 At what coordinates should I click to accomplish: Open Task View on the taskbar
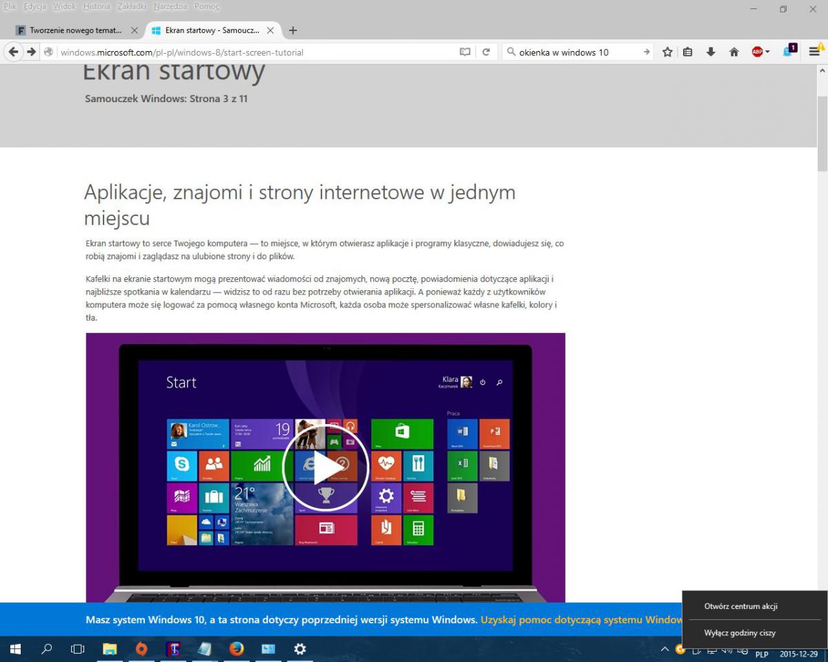click(78, 649)
